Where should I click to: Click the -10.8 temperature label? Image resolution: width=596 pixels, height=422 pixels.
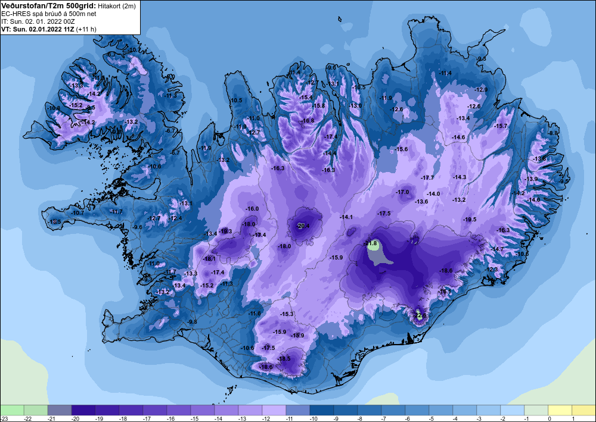click(x=53, y=108)
